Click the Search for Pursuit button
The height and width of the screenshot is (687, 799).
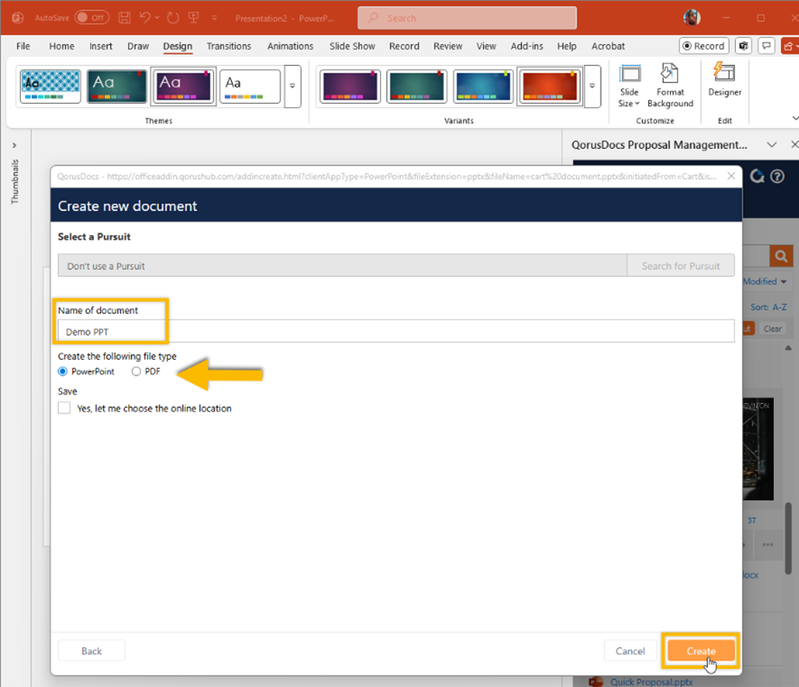point(680,266)
